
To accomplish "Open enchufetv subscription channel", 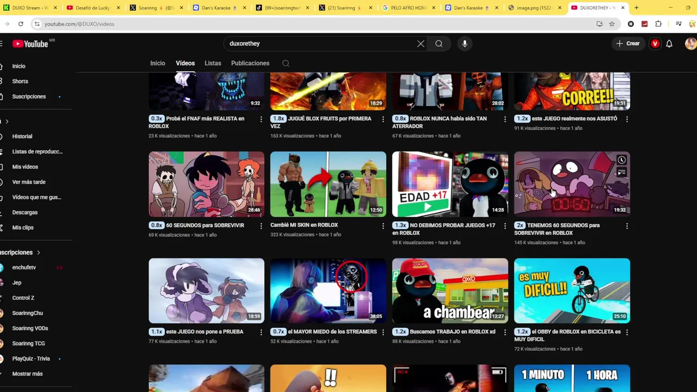I will pyautogui.click(x=24, y=268).
